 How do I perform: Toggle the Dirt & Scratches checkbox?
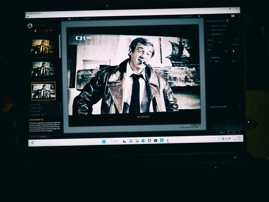coord(209,30)
